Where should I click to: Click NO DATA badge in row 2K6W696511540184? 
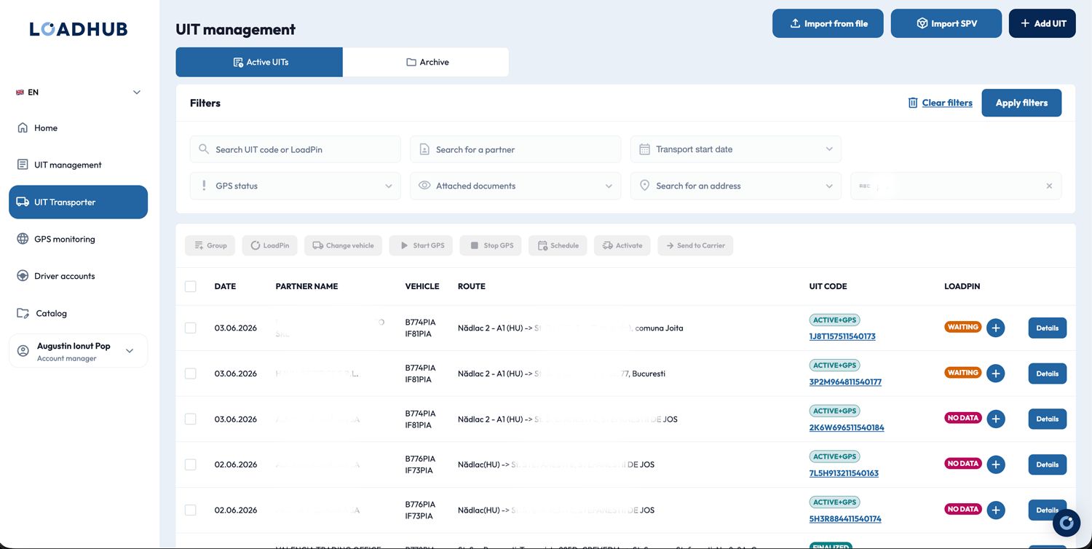(963, 418)
